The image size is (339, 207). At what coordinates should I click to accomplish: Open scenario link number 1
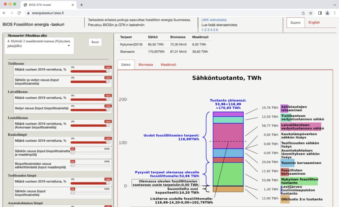point(203,30)
